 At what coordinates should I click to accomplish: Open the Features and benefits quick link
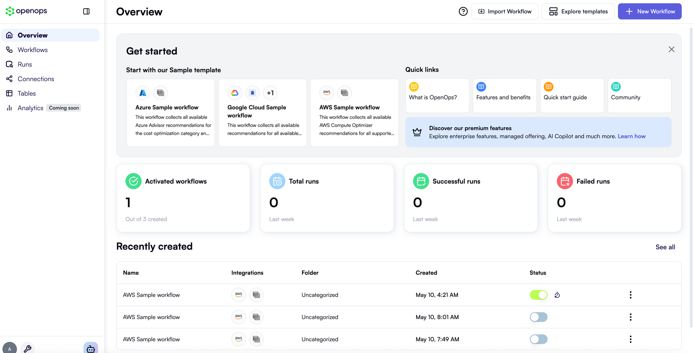pyautogui.click(x=505, y=96)
